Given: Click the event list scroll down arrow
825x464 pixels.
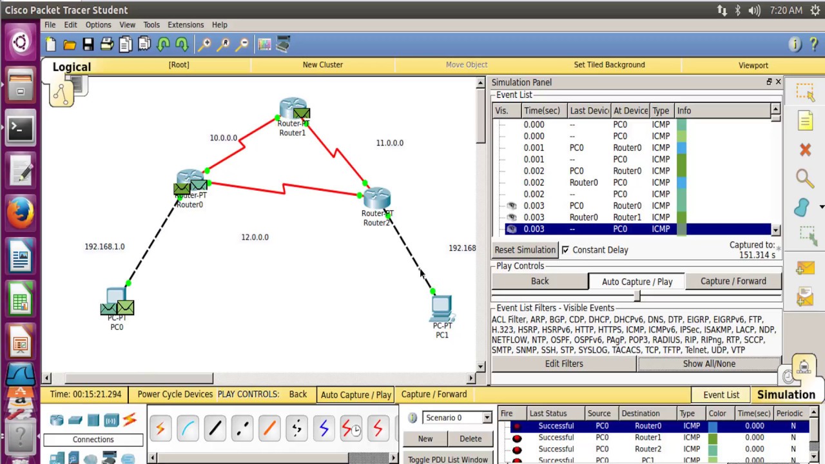Looking at the screenshot, I should pos(775,230).
